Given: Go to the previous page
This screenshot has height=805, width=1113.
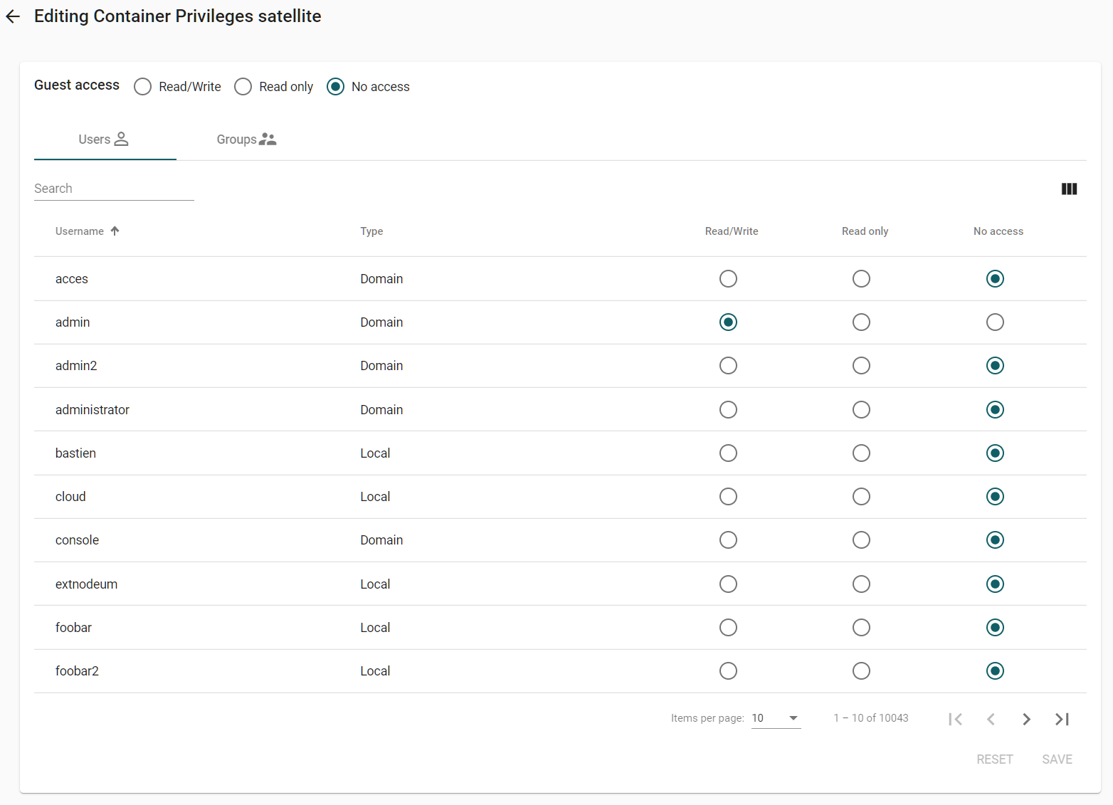Looking at the screenshot, I should [991, 719].
